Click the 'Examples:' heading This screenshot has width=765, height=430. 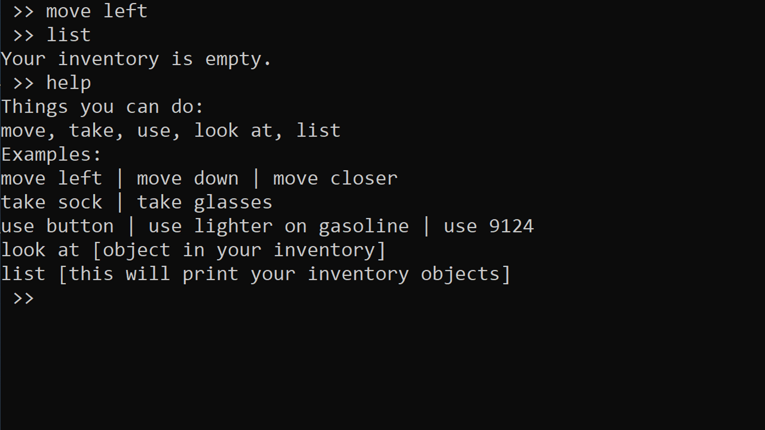pyautogui.click(x=51, y=154)
